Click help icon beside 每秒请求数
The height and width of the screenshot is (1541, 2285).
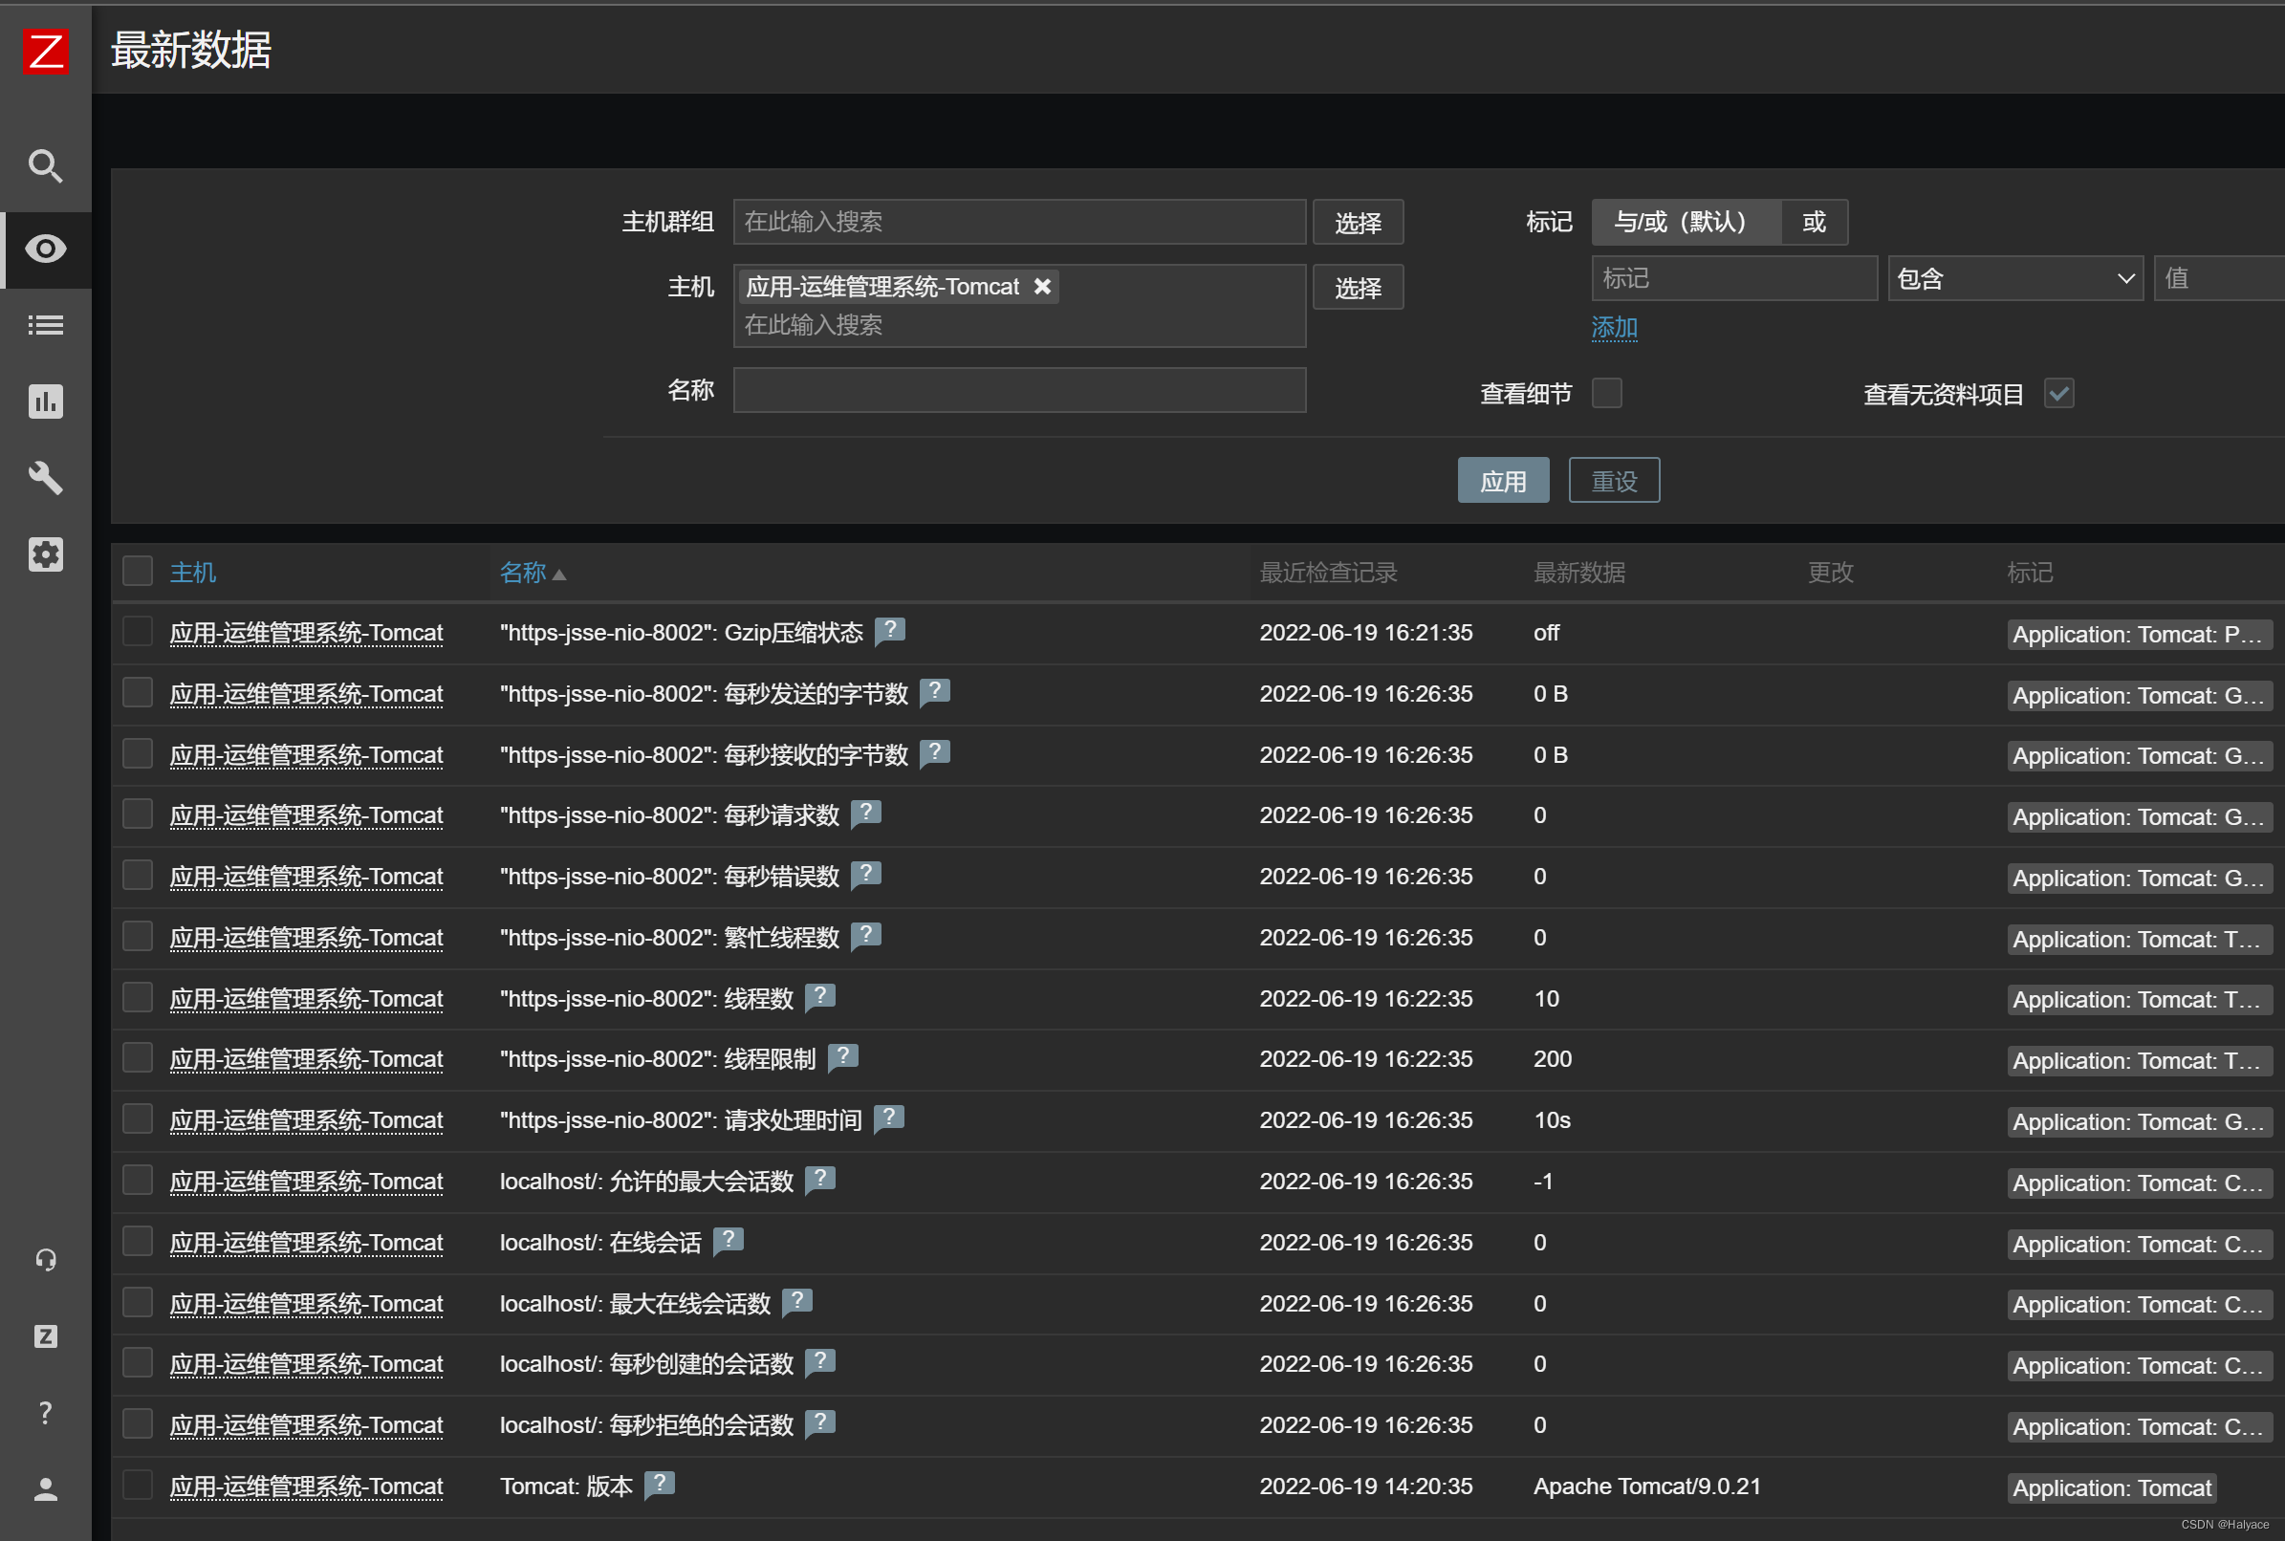pos(866,813)
